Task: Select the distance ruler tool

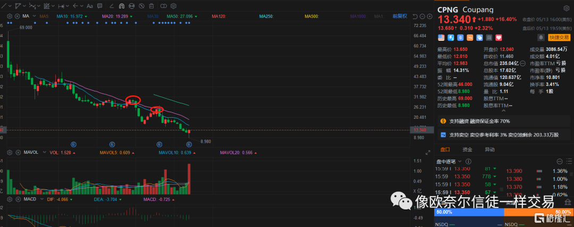Action: coord(61,6)
